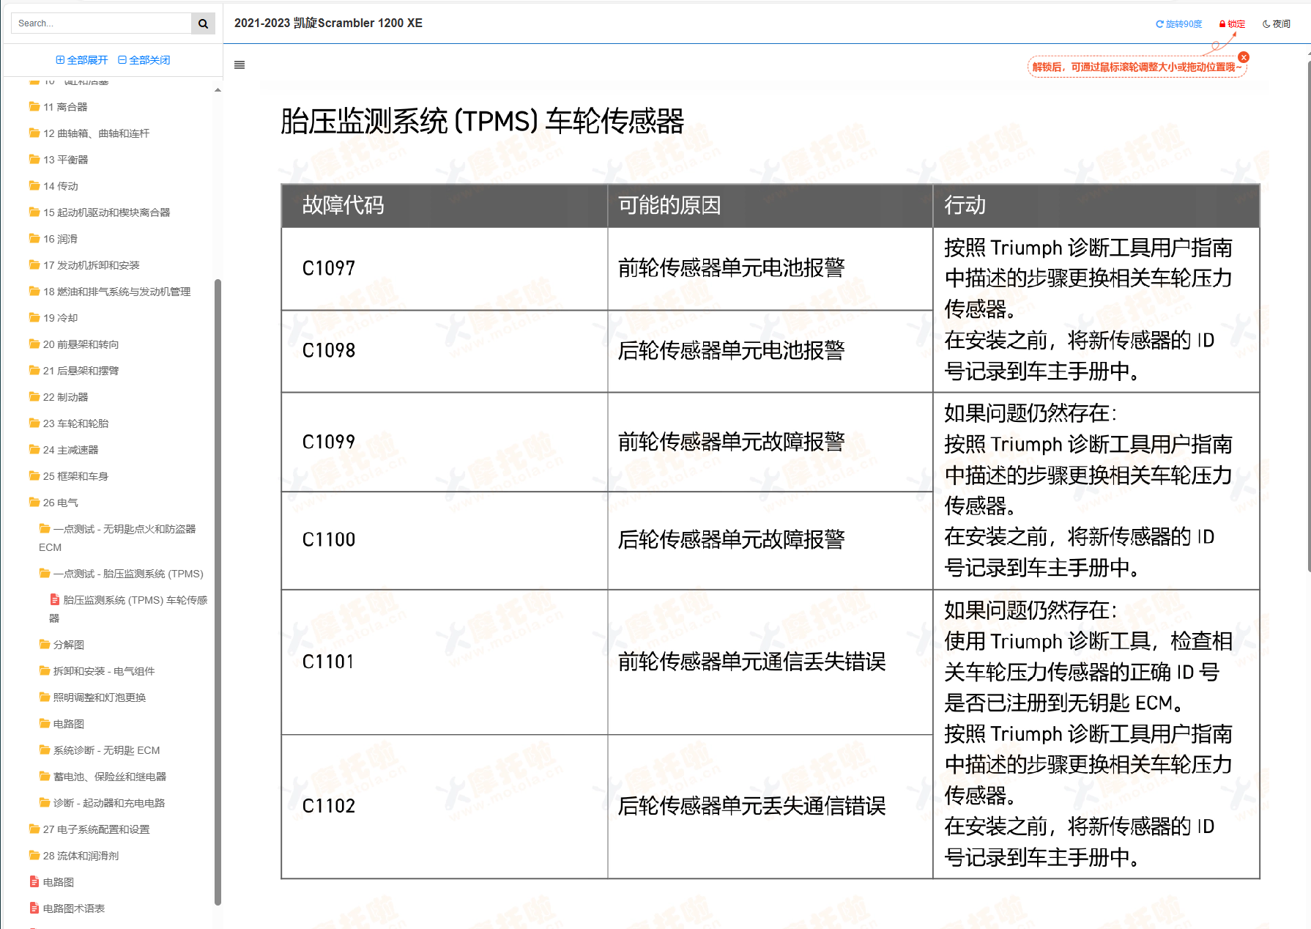Image resolution: width=1311 pixels, height=929 pixels.
Task: Expand 一点测试 - 无钥匙点火和防盗器 ECM folder
Action: (118, 538)
